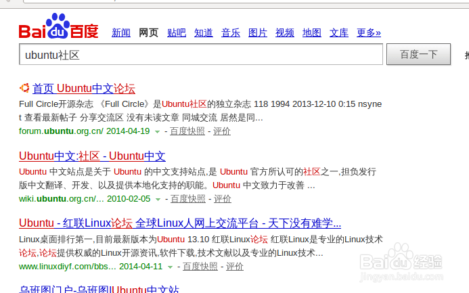Open 百度快照 for forum.ubuntu.org.cn result
Image resolution: width=469 pixels, height=293 pixels.
pos(187,131)
